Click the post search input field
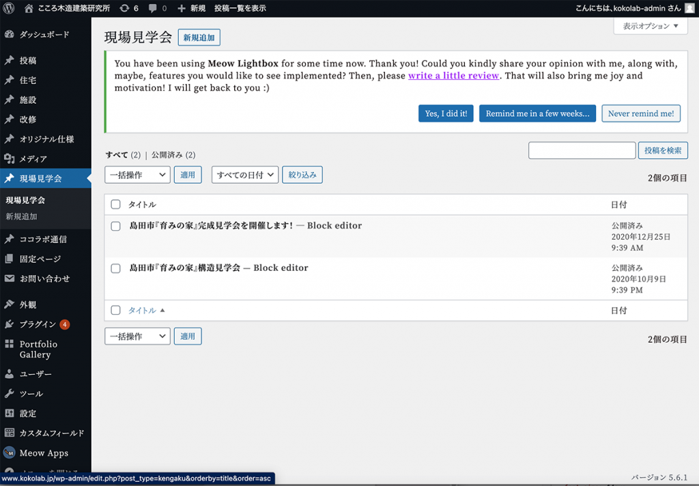The image size is (699, 486). (x=582, y=150)
